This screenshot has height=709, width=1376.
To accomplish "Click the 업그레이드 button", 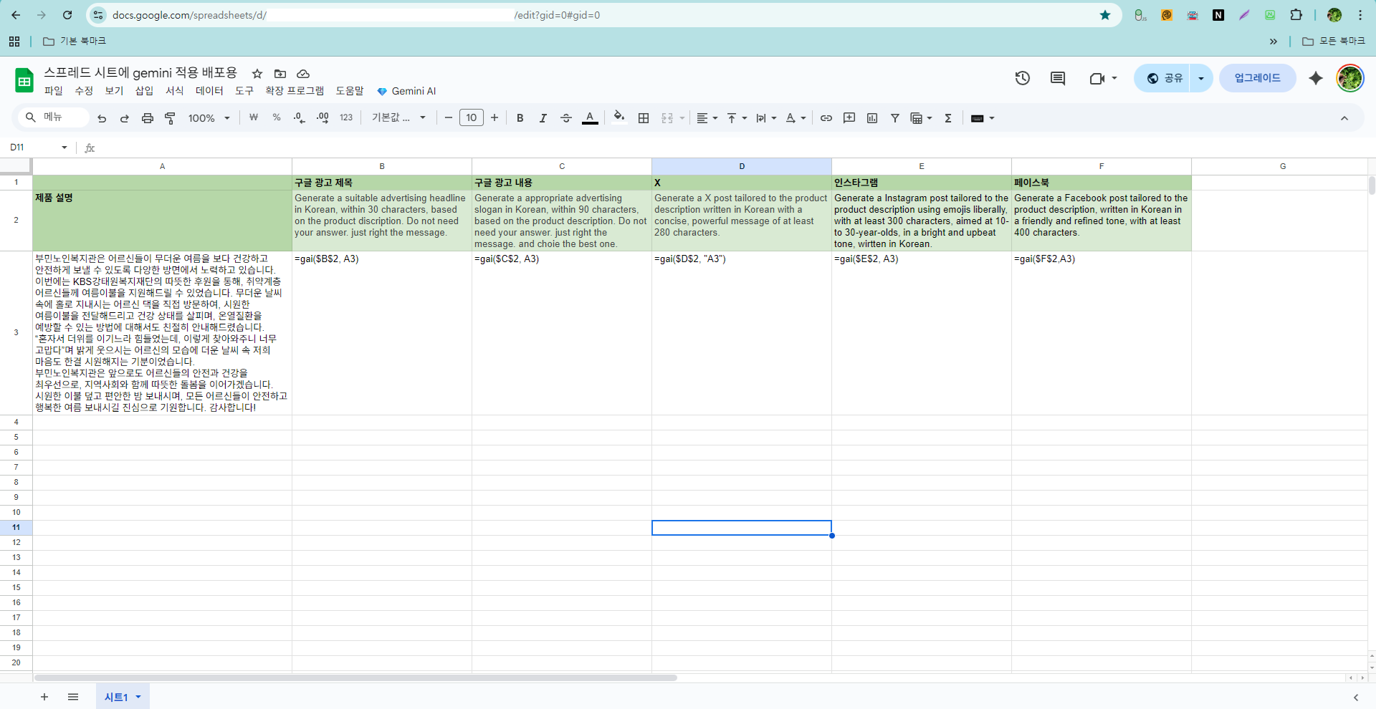I will 1257,78.
